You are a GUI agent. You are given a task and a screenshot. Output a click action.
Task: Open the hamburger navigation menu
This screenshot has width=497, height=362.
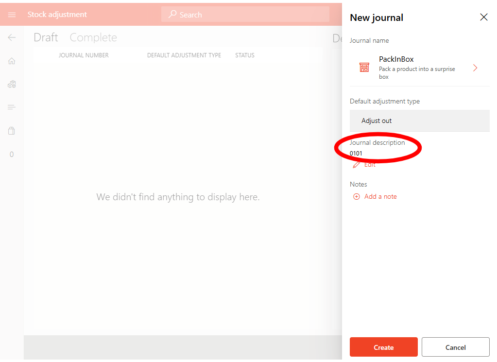click(x=12, y=15)
